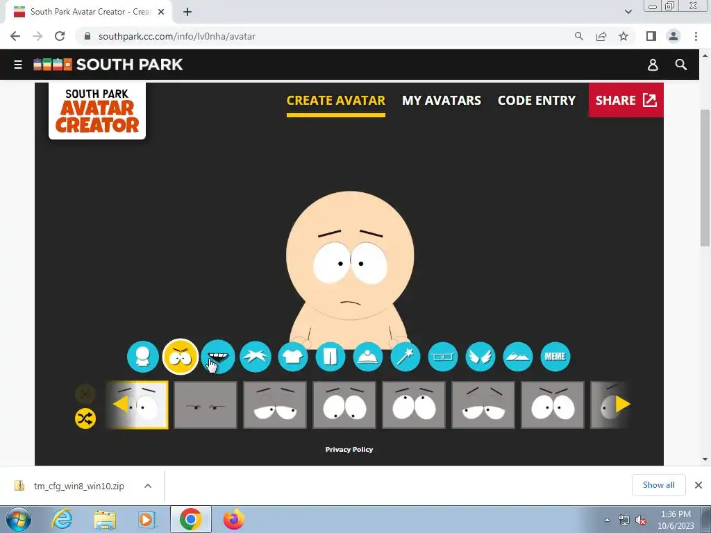Choose the pants category icon
The height and width of the screenshot is (533, 711).
331,357
